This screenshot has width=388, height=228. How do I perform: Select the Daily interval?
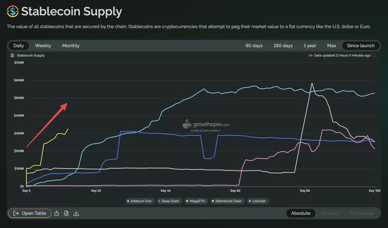(x=19, y=46)
